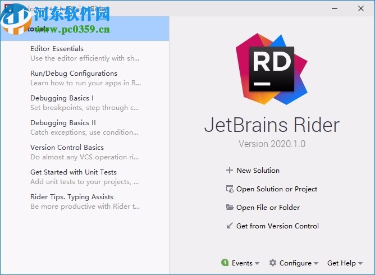Click the green Events notification badge

[225, 263]
